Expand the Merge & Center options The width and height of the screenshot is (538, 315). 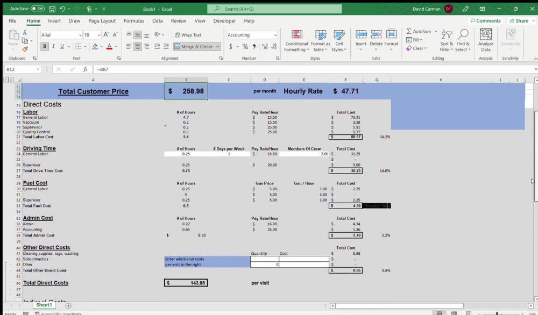(x=216, y=46)
